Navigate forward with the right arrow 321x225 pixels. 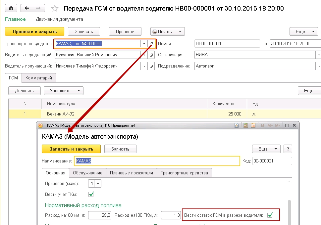[x=38, y=8]
